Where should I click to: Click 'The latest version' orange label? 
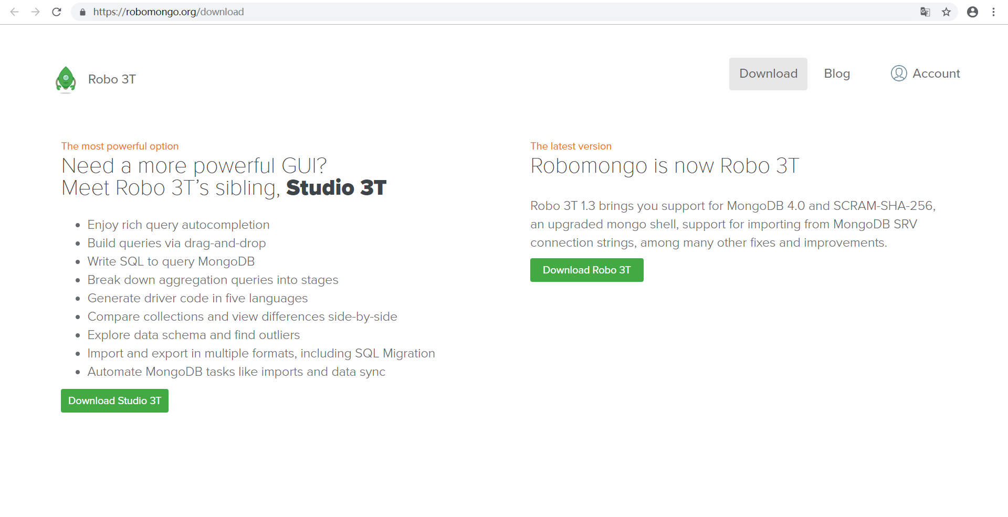pyautogui.click(x=571, y=146)
